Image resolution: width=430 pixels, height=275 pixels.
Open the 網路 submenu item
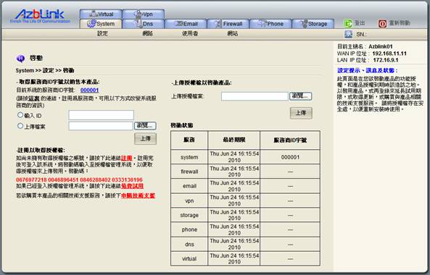[147, 34]
